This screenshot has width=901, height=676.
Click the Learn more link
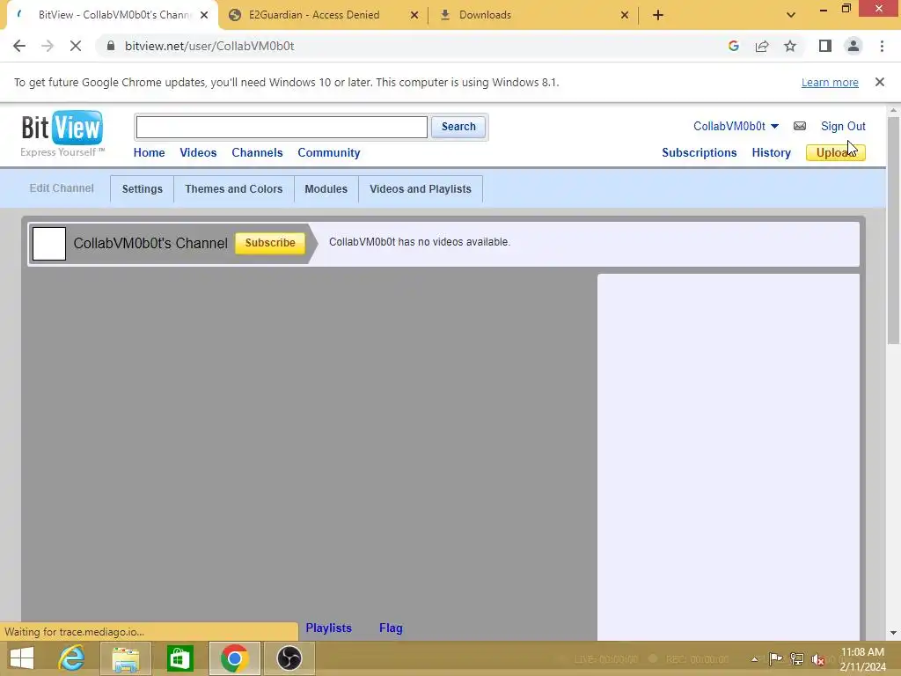[x=830, y=83]
